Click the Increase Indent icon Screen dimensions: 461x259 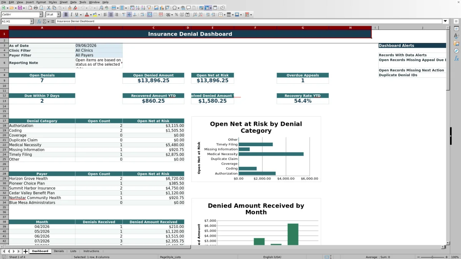pos(207,15)
